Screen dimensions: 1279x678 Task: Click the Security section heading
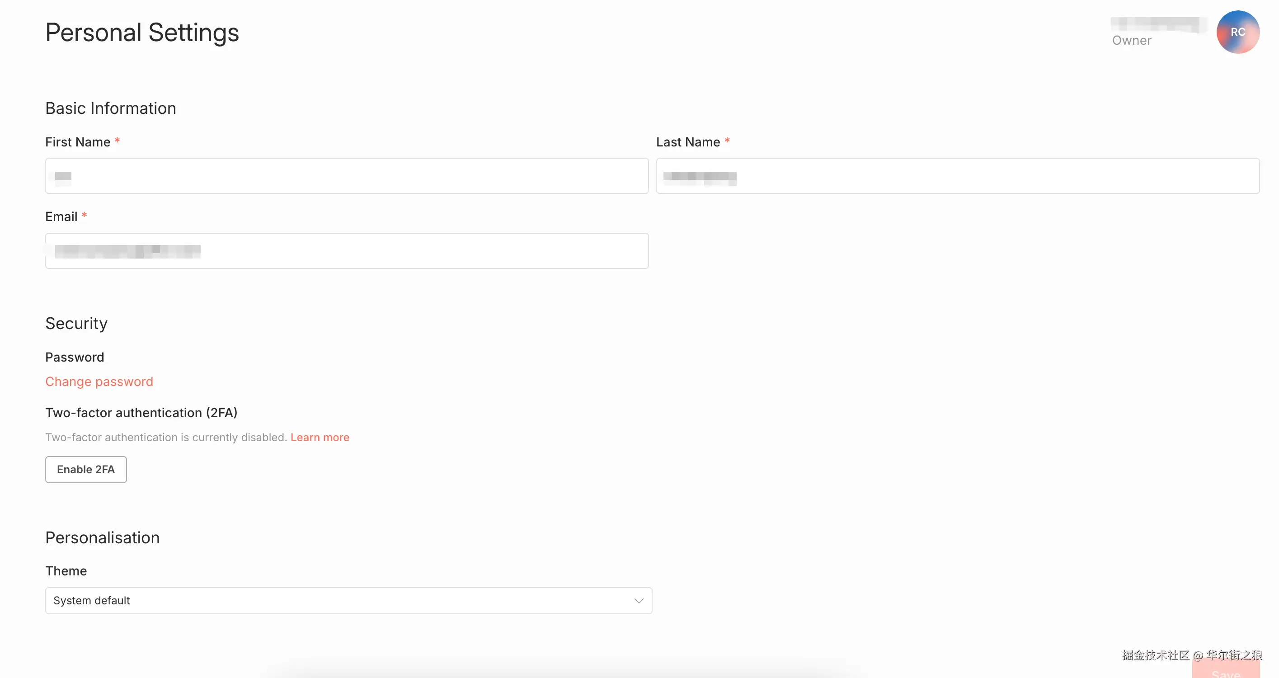point(76,323)
